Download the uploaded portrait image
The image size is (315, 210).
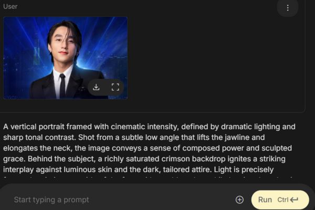click(x=96, y=87)
